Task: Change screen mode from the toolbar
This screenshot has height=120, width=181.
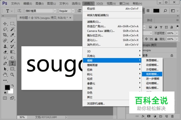Action: (12, 98)
